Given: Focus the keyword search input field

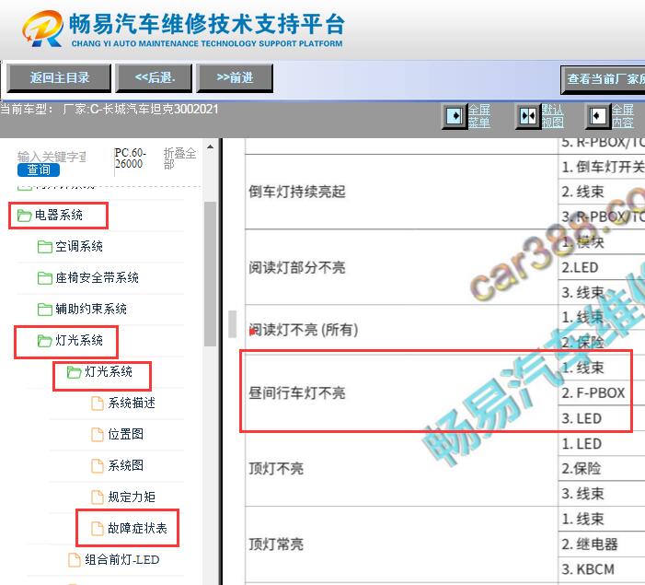Looking at the screenshot, I should (x=52, y=157).
